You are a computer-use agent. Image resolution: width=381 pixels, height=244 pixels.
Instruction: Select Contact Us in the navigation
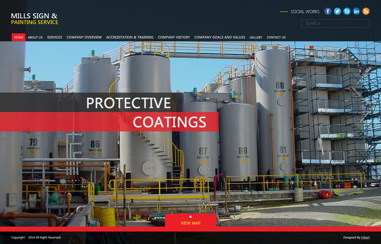click(x=276, y=37)
